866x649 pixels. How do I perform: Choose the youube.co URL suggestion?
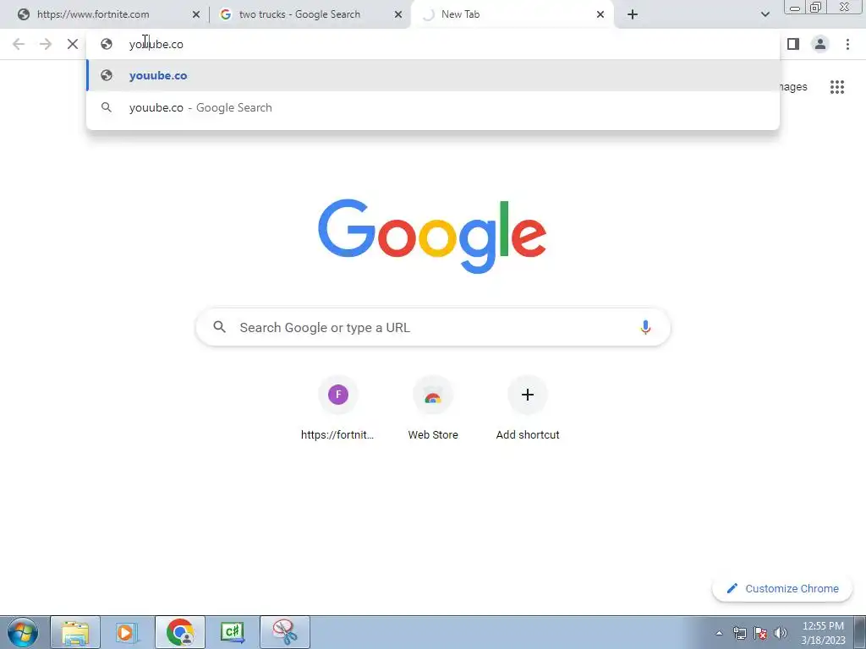[433, 75]
